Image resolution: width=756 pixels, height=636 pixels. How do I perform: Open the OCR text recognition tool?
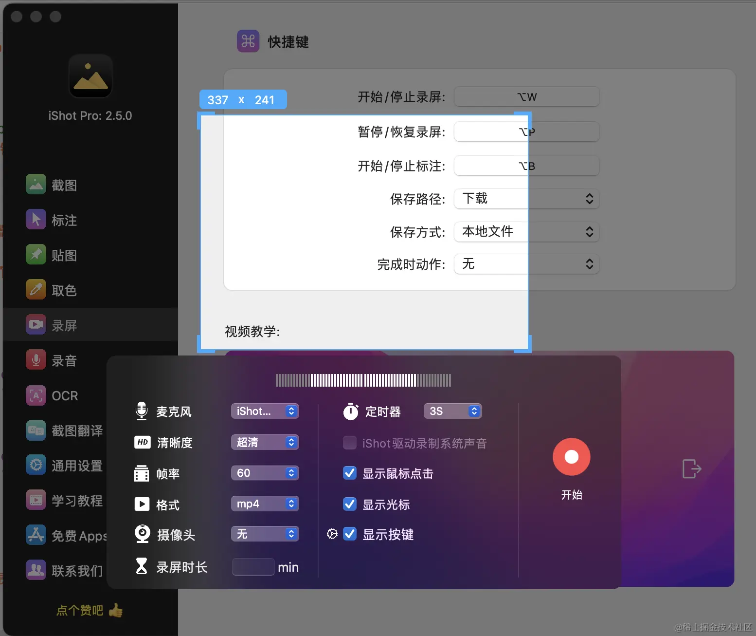click(63, 395)
